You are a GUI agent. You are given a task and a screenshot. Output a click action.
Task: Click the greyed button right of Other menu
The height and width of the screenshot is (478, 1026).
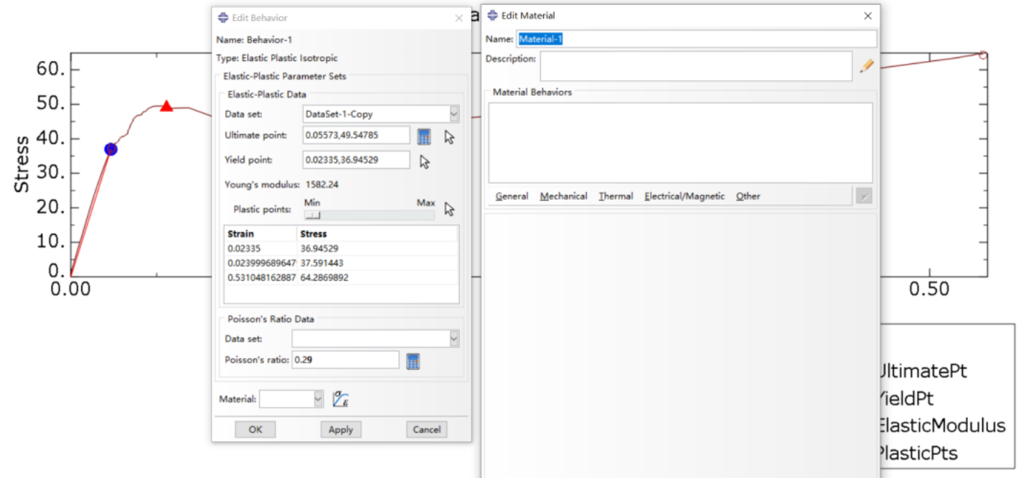(x=864, y=196)
